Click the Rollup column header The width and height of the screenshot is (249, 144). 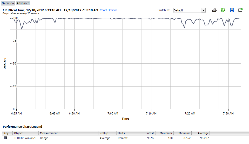click(107, 133)
